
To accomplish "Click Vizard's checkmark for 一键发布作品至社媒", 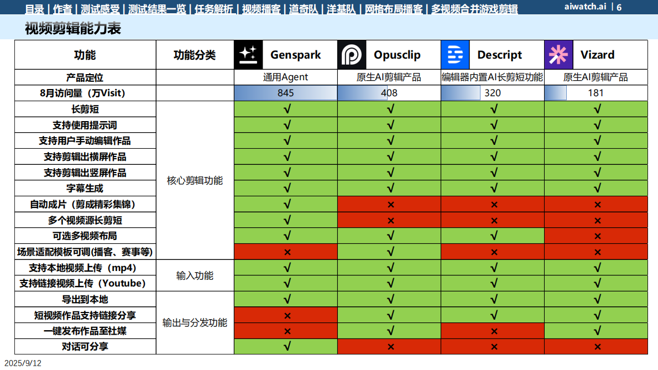I will pyautogui.click(x=597, y=331).
